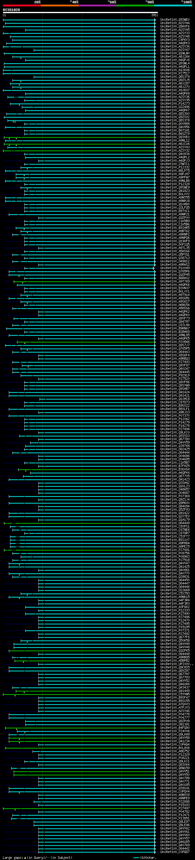Select hit label UniRef100_O64443

click(x=175, y=352)
